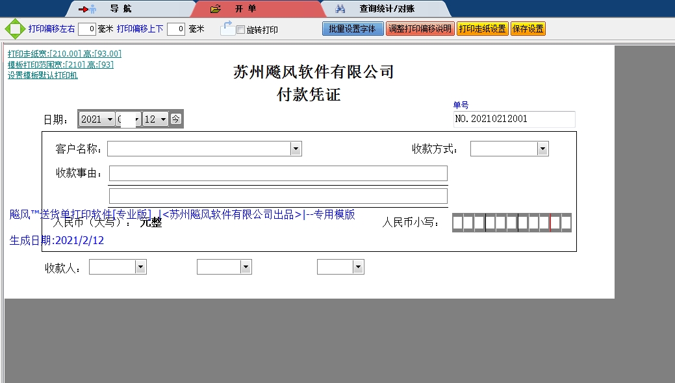Screen dimensions: 675x383
Task: Click the binoculars icon on 查询统计/对账 tab
Action: coord(340,8)
